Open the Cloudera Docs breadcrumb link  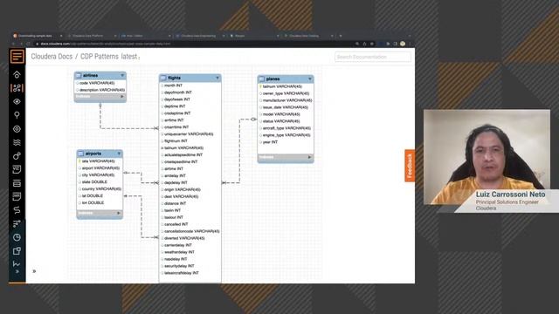pyautogui.click(x=52, y=57)
